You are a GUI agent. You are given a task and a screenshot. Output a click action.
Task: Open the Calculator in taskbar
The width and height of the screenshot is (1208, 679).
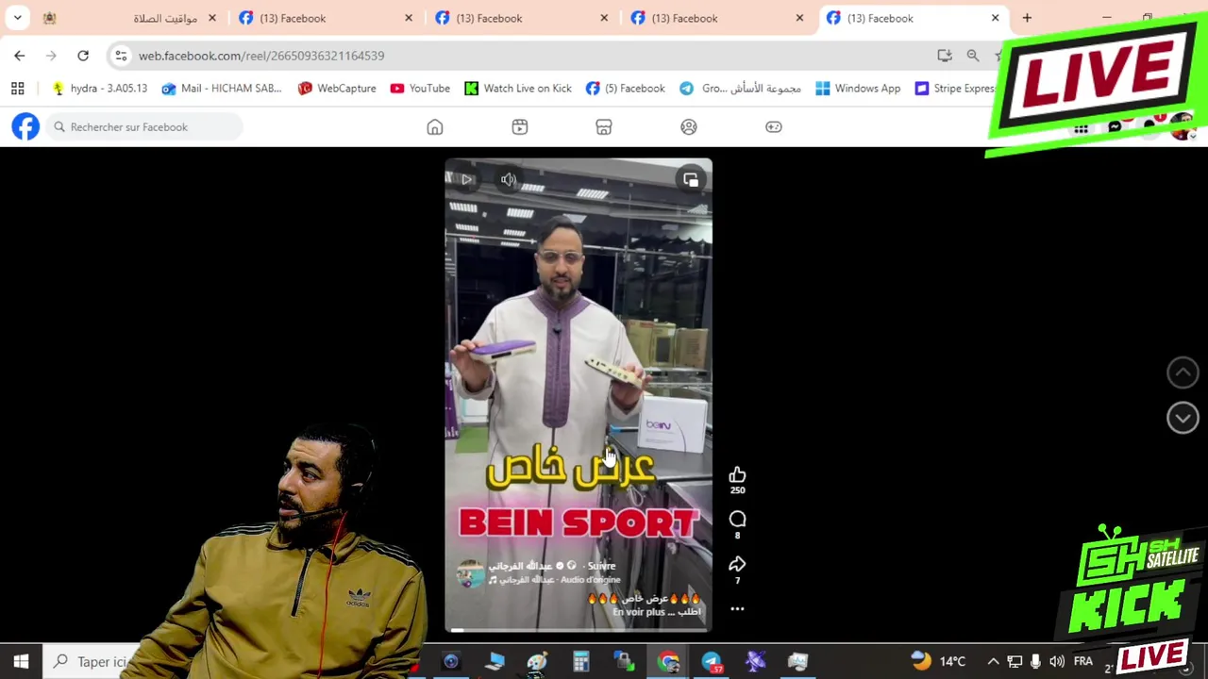click(580, 662)
